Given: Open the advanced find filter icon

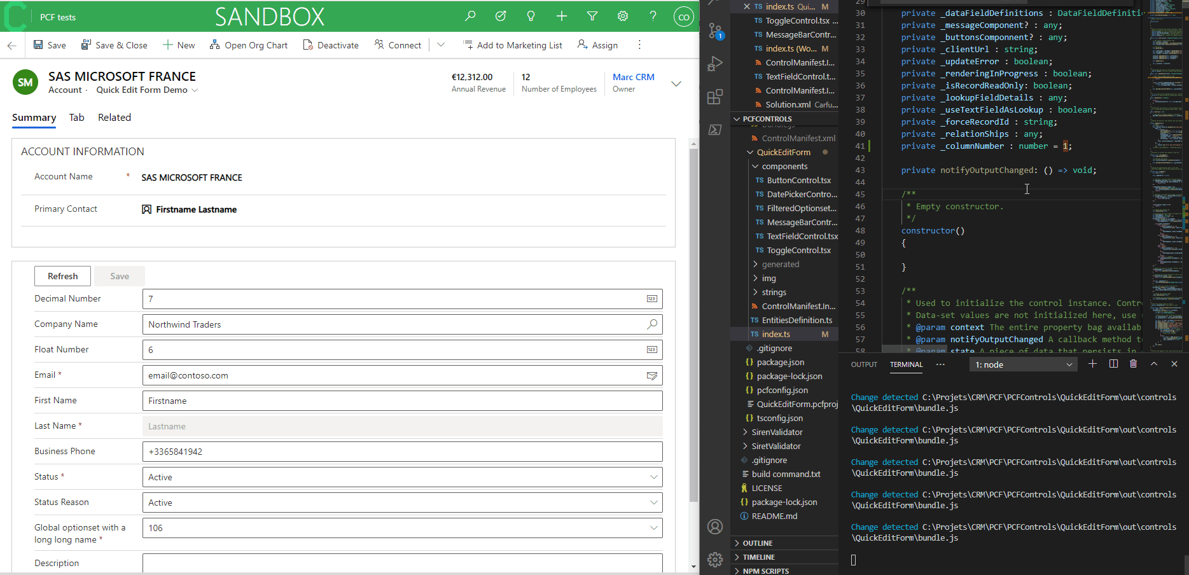Looking at the screenshot, I should [x=592, y=17].
